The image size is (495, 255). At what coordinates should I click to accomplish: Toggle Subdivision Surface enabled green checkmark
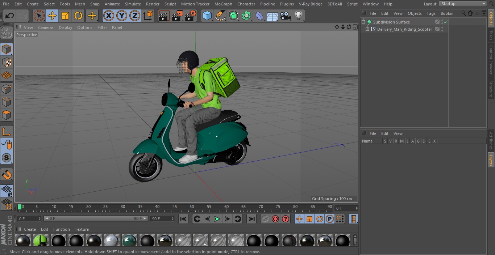click(x=446, y=22)
